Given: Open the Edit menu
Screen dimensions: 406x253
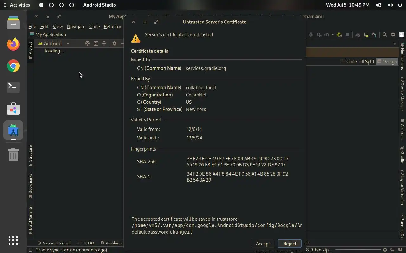Looking at the screenshot, I should [x=44, y=27].
